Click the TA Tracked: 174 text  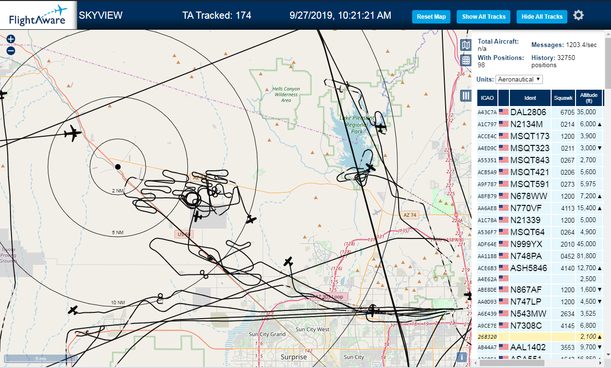click(x=217, y=15)
